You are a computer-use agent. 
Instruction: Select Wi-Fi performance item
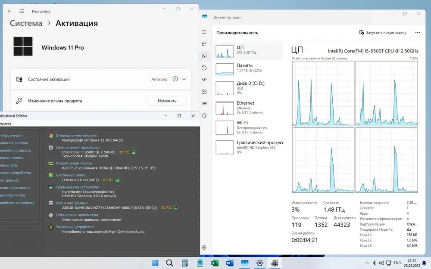coord(249,127)
